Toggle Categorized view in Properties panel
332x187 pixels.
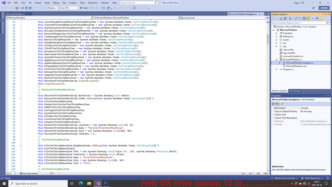pos(273,104)
